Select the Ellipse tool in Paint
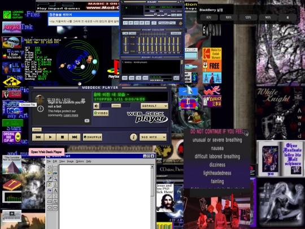 [50, 208]
